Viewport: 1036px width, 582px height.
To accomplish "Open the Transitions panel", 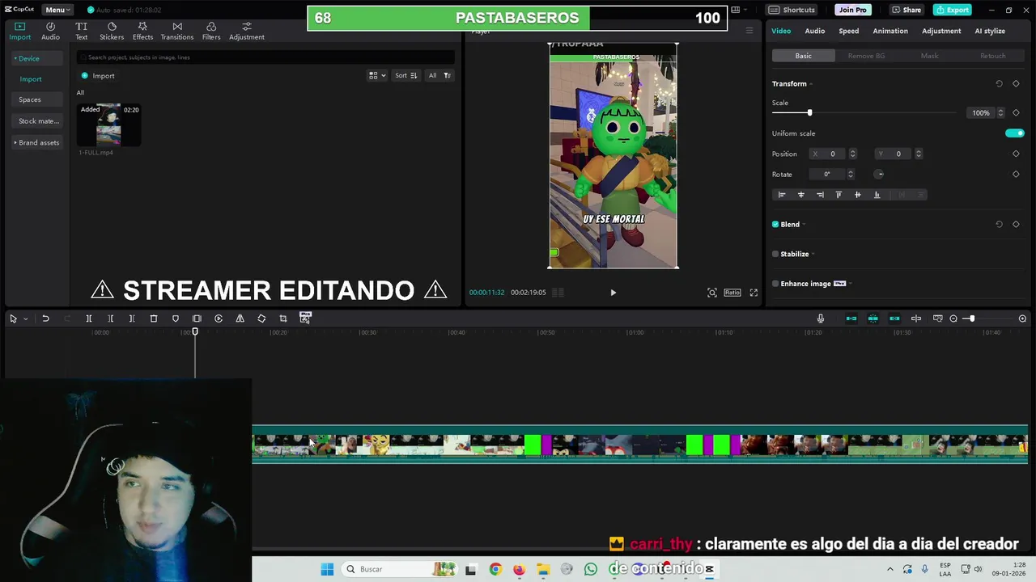I will (177, 31).
